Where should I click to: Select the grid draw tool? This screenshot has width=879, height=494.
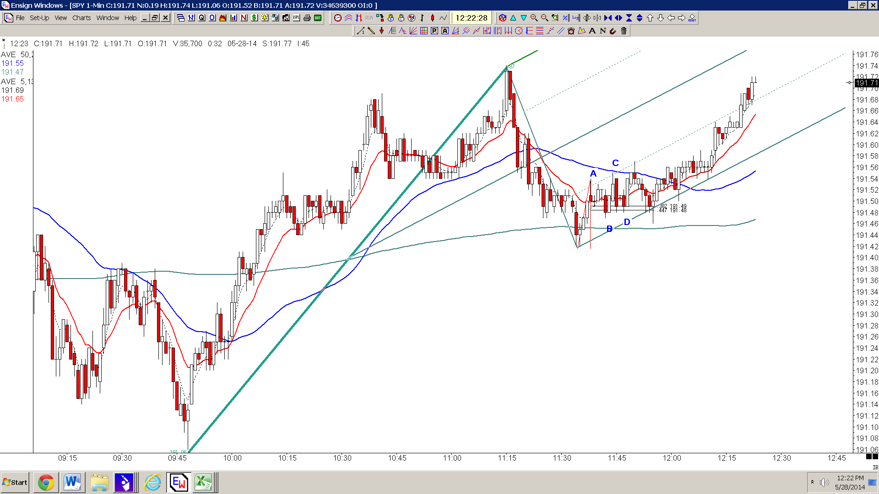[x=424, y=31]
